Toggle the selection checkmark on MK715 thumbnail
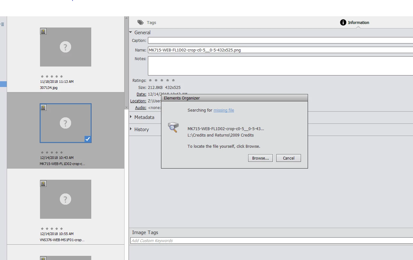The width and height of the screenshot is (413, 260). pyautogui.click(x=88, y=139)
